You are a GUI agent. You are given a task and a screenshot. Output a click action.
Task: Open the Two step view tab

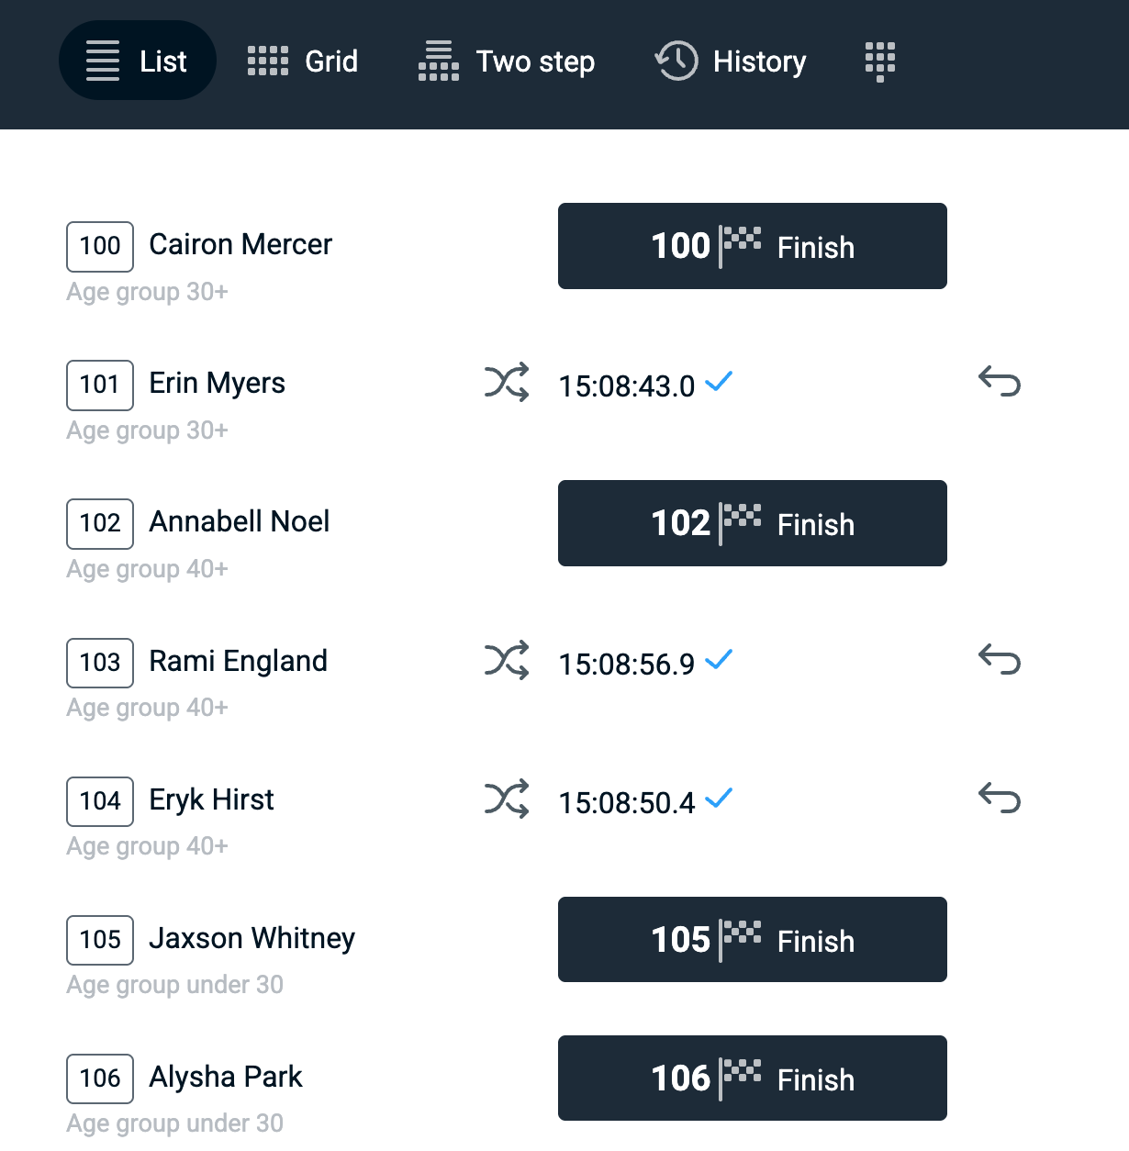click(x=507, y=61)
